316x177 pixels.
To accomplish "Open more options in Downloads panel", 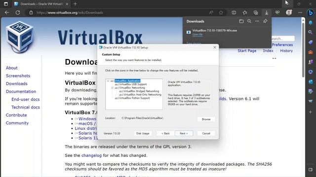I will point(257,21).
